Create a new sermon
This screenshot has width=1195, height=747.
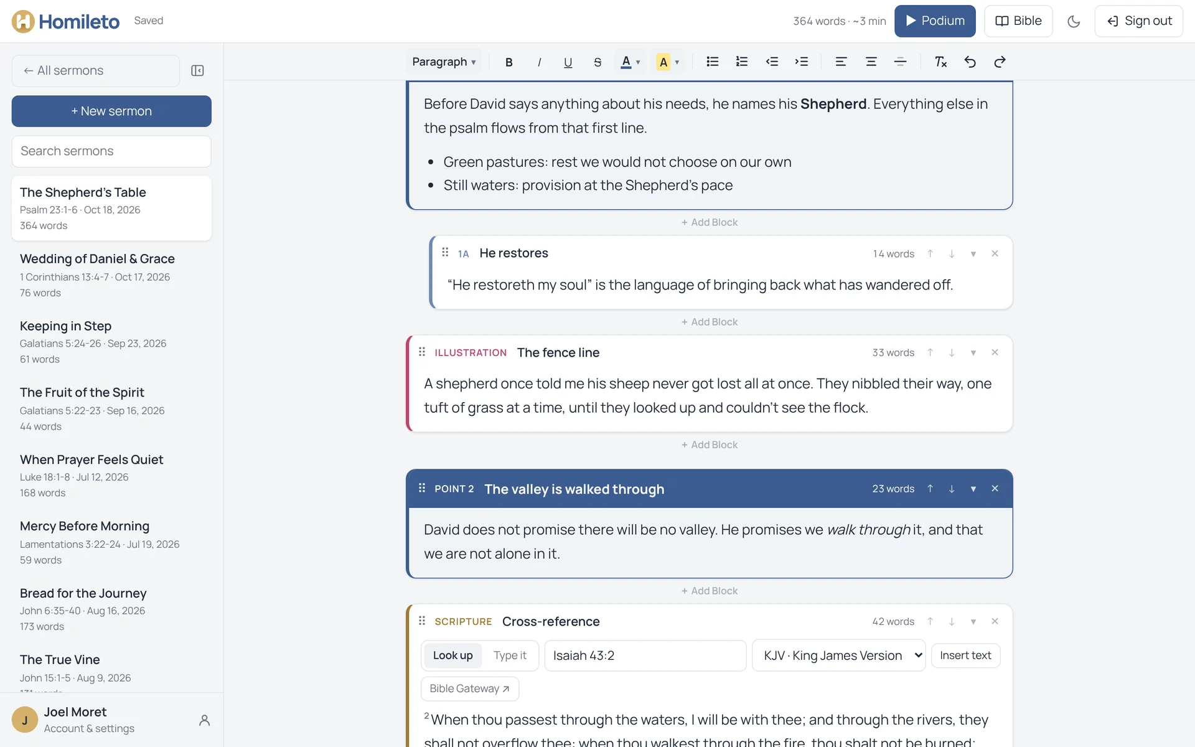[111, 111]
